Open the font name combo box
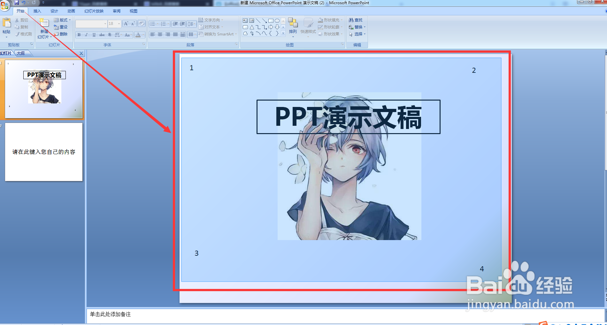The height and width of the screenshot is (325, 607). coord(91,24)
